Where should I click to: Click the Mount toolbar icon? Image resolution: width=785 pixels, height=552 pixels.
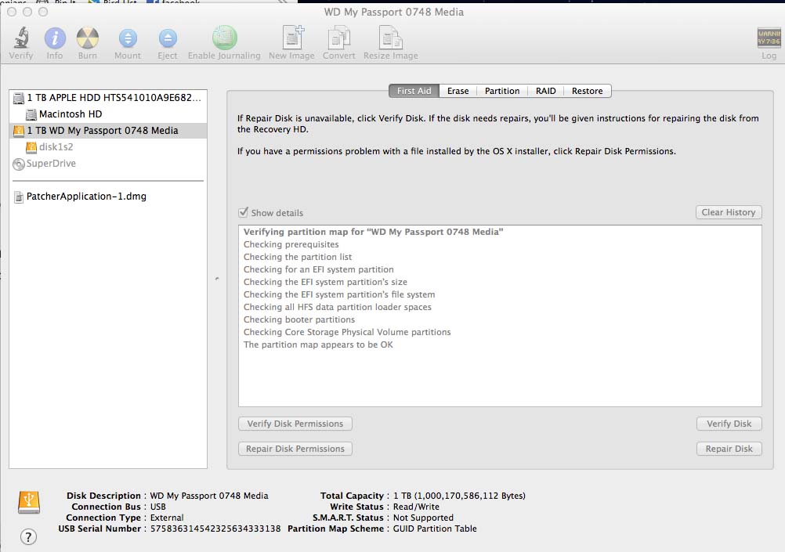click(128, 38)
